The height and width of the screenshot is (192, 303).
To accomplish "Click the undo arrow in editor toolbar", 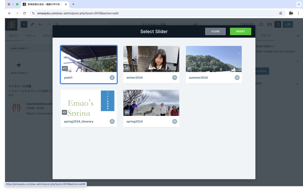I will (x=40, y=24).
